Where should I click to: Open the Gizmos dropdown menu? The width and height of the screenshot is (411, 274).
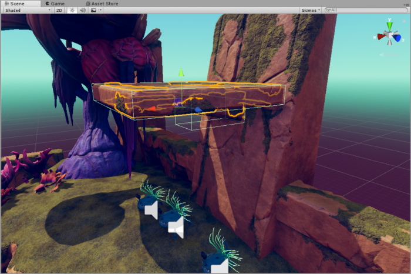pyautogui.click(x=310, y=10)
